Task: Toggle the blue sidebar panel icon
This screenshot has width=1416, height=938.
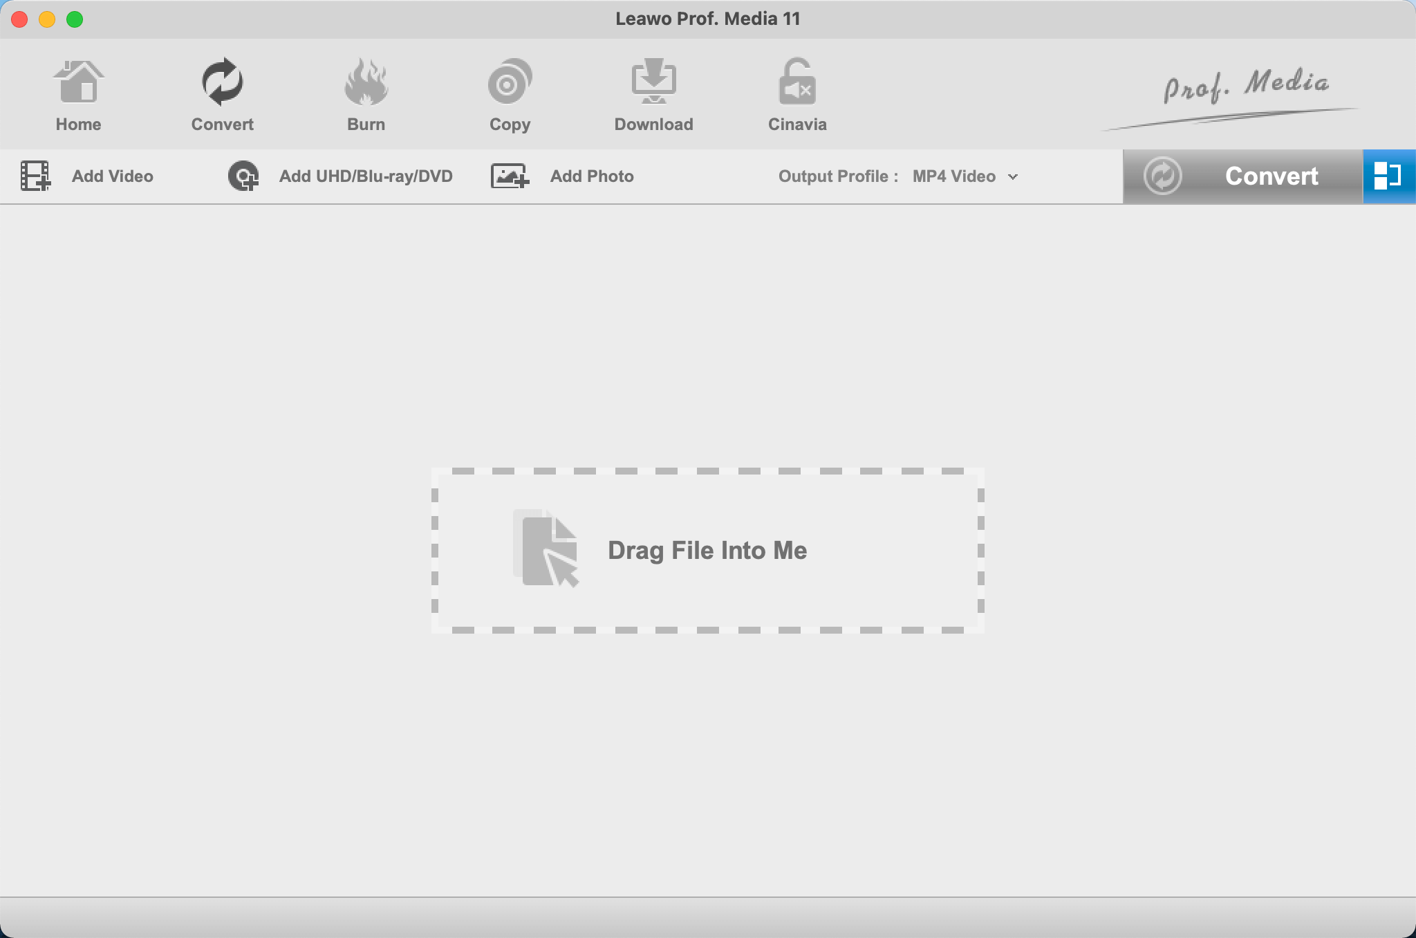Action: (1389, 176)
